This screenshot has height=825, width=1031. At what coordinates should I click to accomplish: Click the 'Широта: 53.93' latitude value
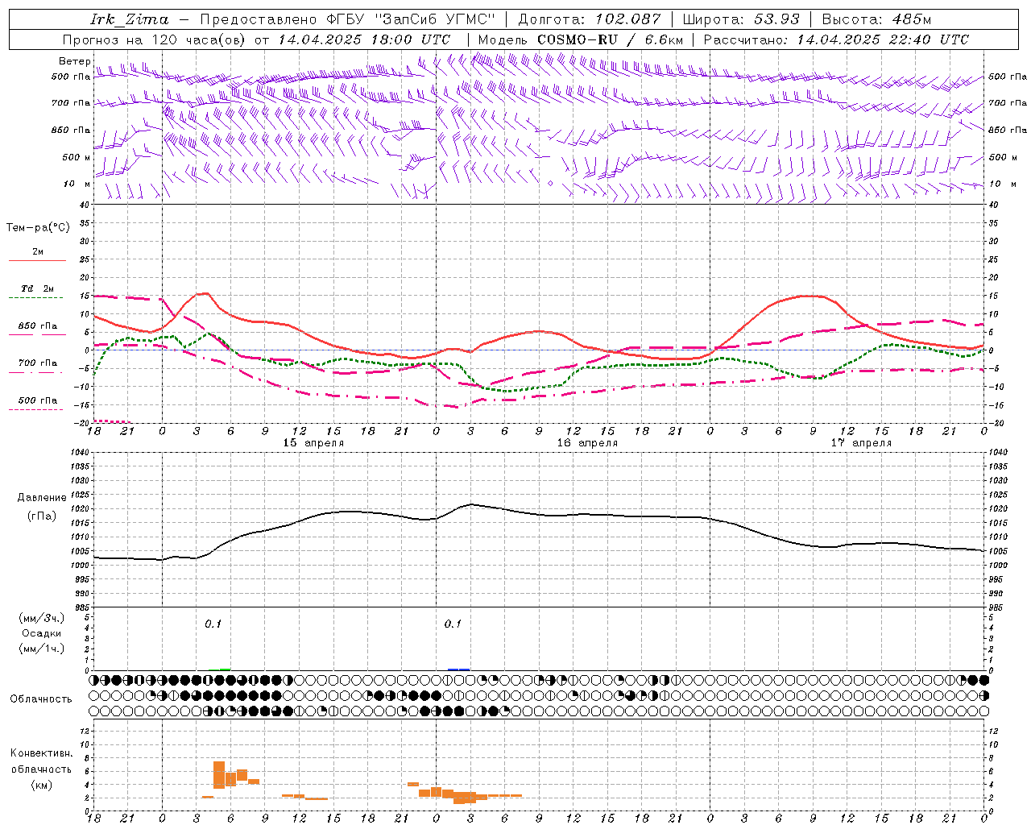(741, 19)
